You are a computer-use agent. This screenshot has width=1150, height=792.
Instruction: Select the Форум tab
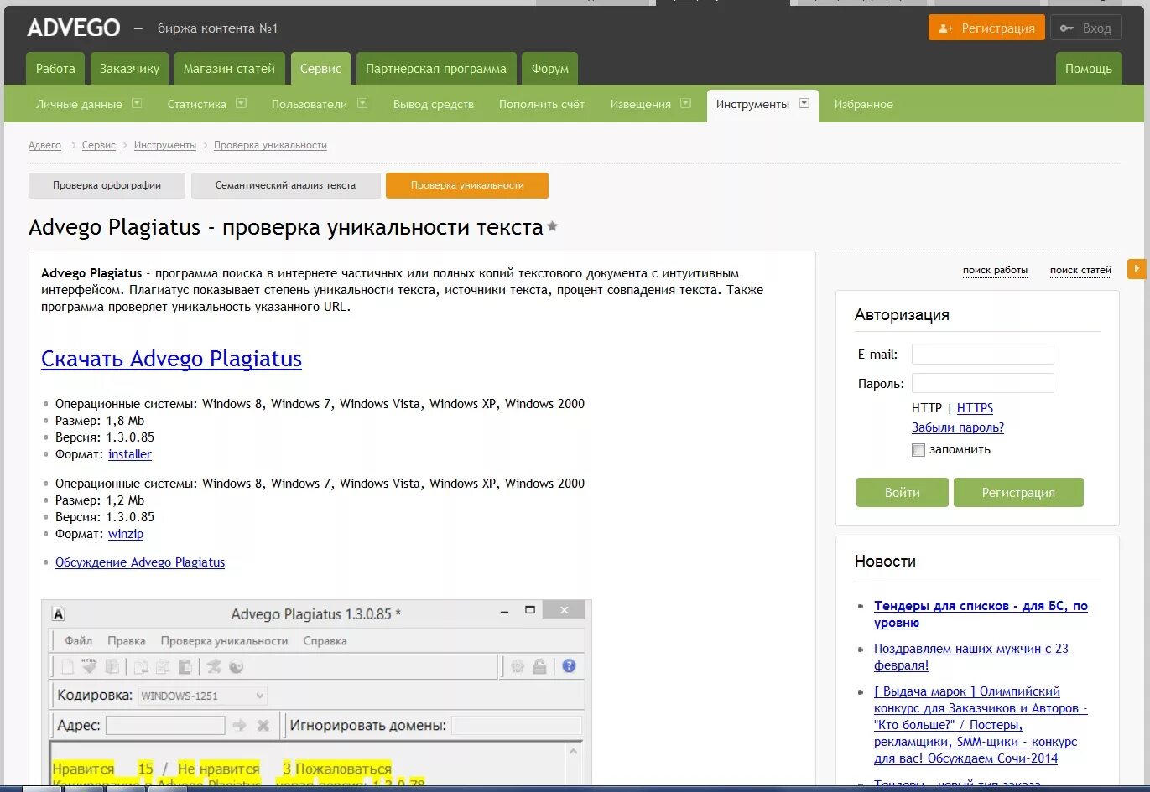[550, 69]
